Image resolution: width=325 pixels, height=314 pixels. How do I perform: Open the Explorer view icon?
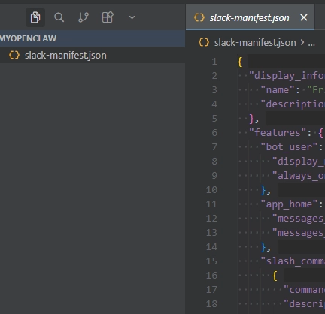pos(35,17)
